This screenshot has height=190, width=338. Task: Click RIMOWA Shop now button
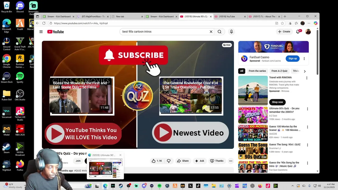point(277,102)
